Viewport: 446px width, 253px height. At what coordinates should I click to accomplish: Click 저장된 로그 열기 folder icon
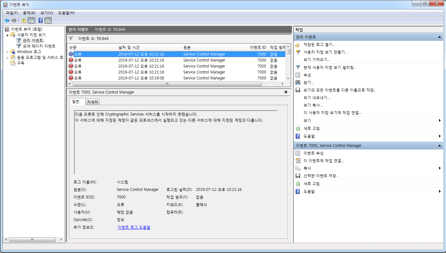click(298, 45)
